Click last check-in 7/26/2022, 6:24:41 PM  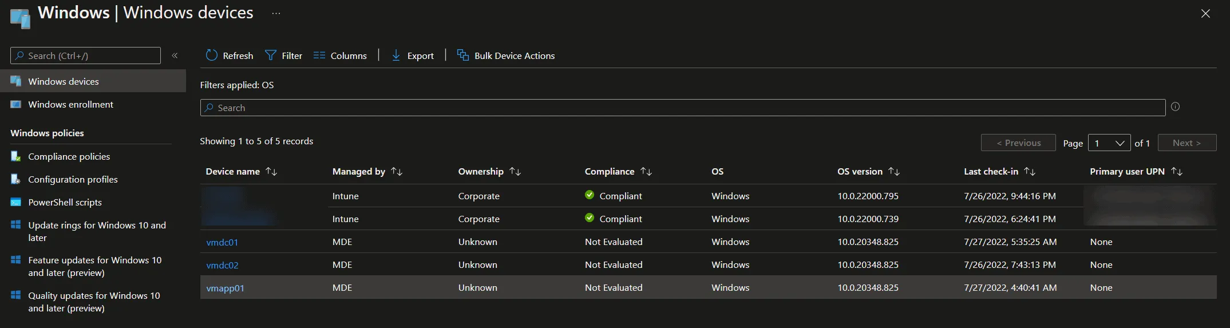click(x=1010, y=219)
